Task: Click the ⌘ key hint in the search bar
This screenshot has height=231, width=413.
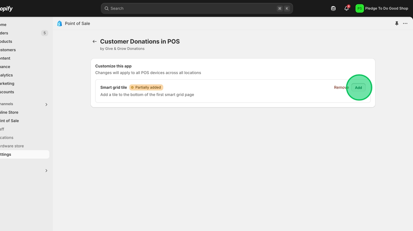Action: [280, 8]
